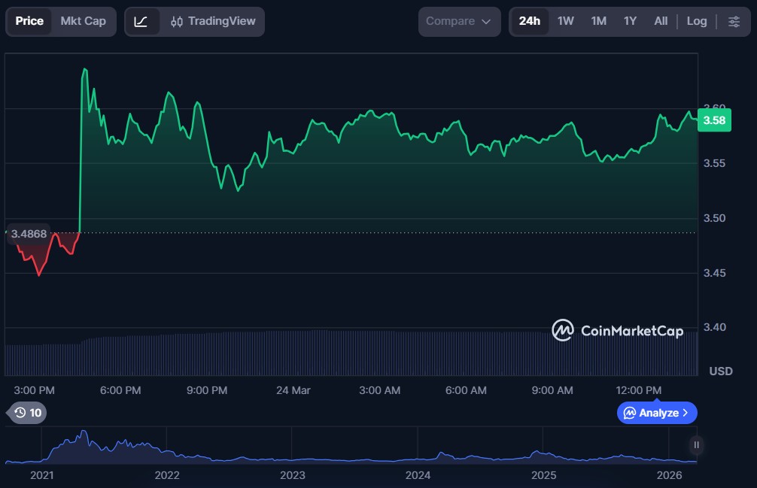Expand the Analyze button chevron
The height and width of the screenshot is (488, 757).
click(x=686, y=413)
